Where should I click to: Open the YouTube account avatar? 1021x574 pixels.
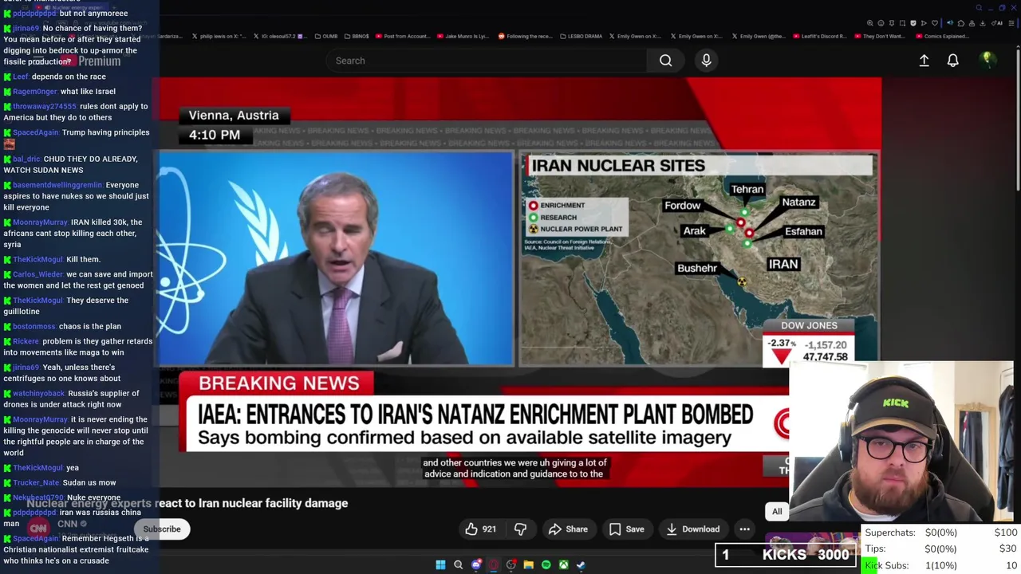click(x=987, y=60)
